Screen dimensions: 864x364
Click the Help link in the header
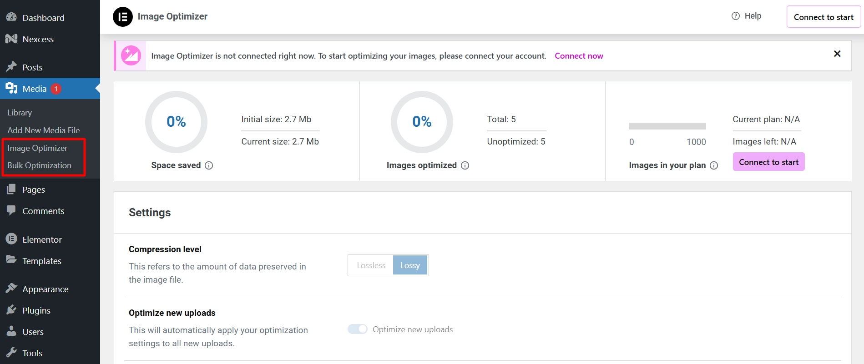pyautogui.click(x=753, y=16)
